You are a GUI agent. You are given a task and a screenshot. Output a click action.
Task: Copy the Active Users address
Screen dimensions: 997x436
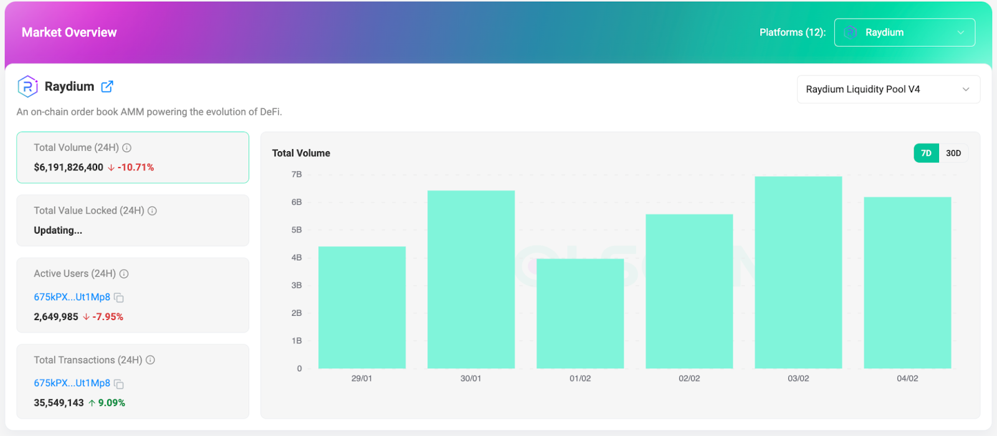coord(119,298)
